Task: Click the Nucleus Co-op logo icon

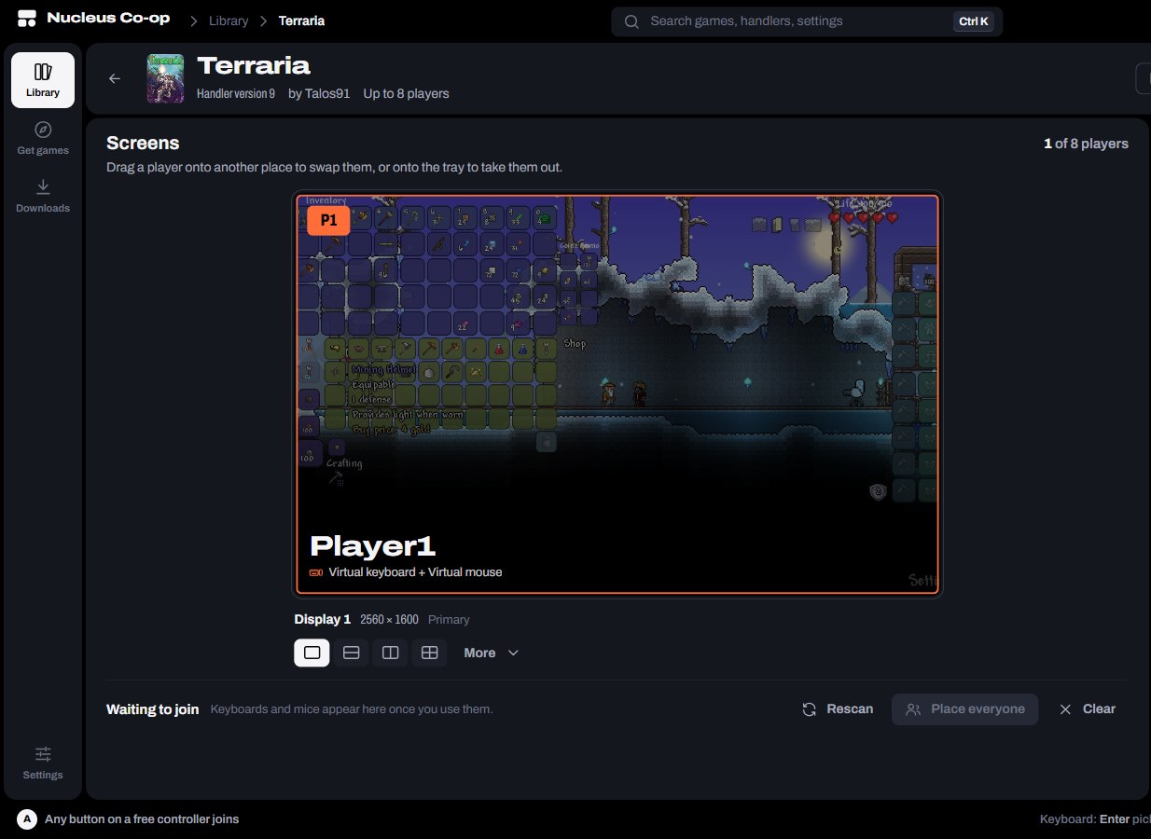Action: pos(27,19)
